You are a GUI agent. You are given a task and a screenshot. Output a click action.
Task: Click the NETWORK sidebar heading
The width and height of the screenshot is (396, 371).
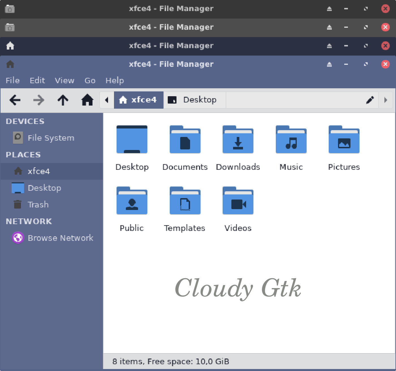[x=29, y=221]
